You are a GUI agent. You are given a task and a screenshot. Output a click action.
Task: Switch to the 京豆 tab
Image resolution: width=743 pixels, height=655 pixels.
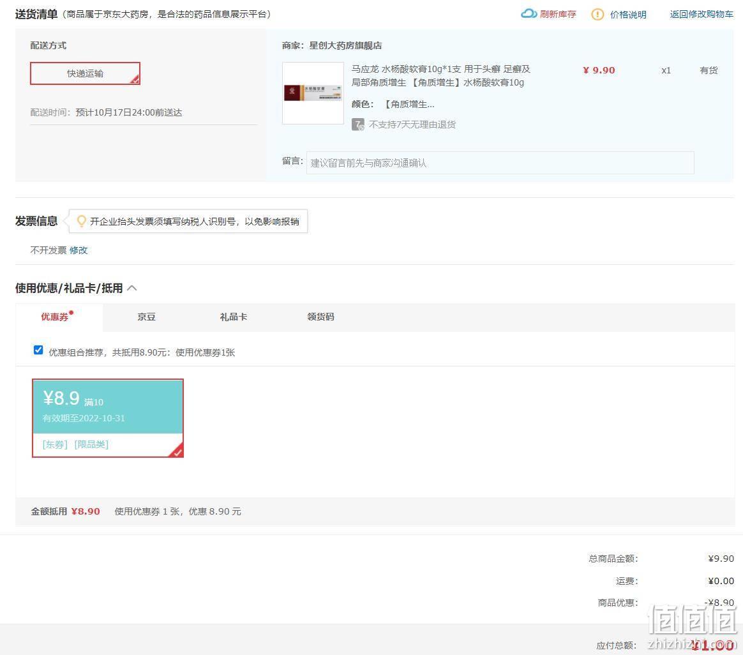coord(146,317)
